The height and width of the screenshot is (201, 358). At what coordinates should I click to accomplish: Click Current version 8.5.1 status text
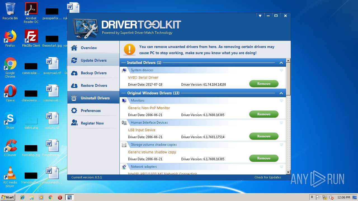click(x=87, y=177)
